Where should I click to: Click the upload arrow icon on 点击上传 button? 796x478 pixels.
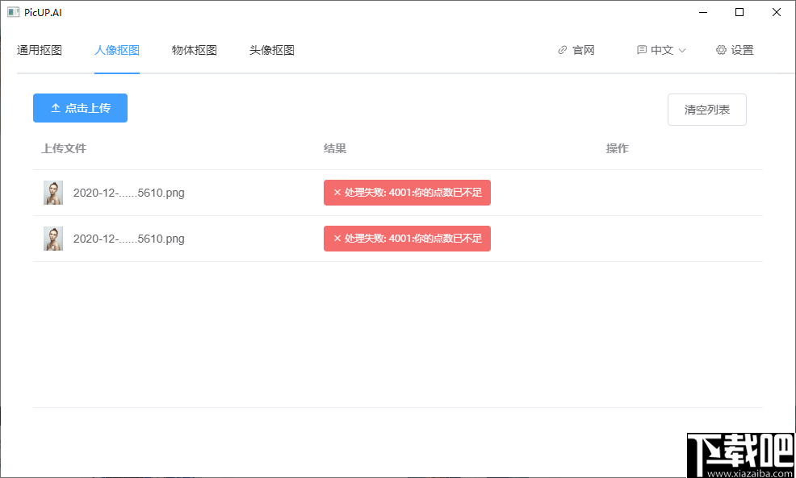pyautogui.click(x=55, y=108)
